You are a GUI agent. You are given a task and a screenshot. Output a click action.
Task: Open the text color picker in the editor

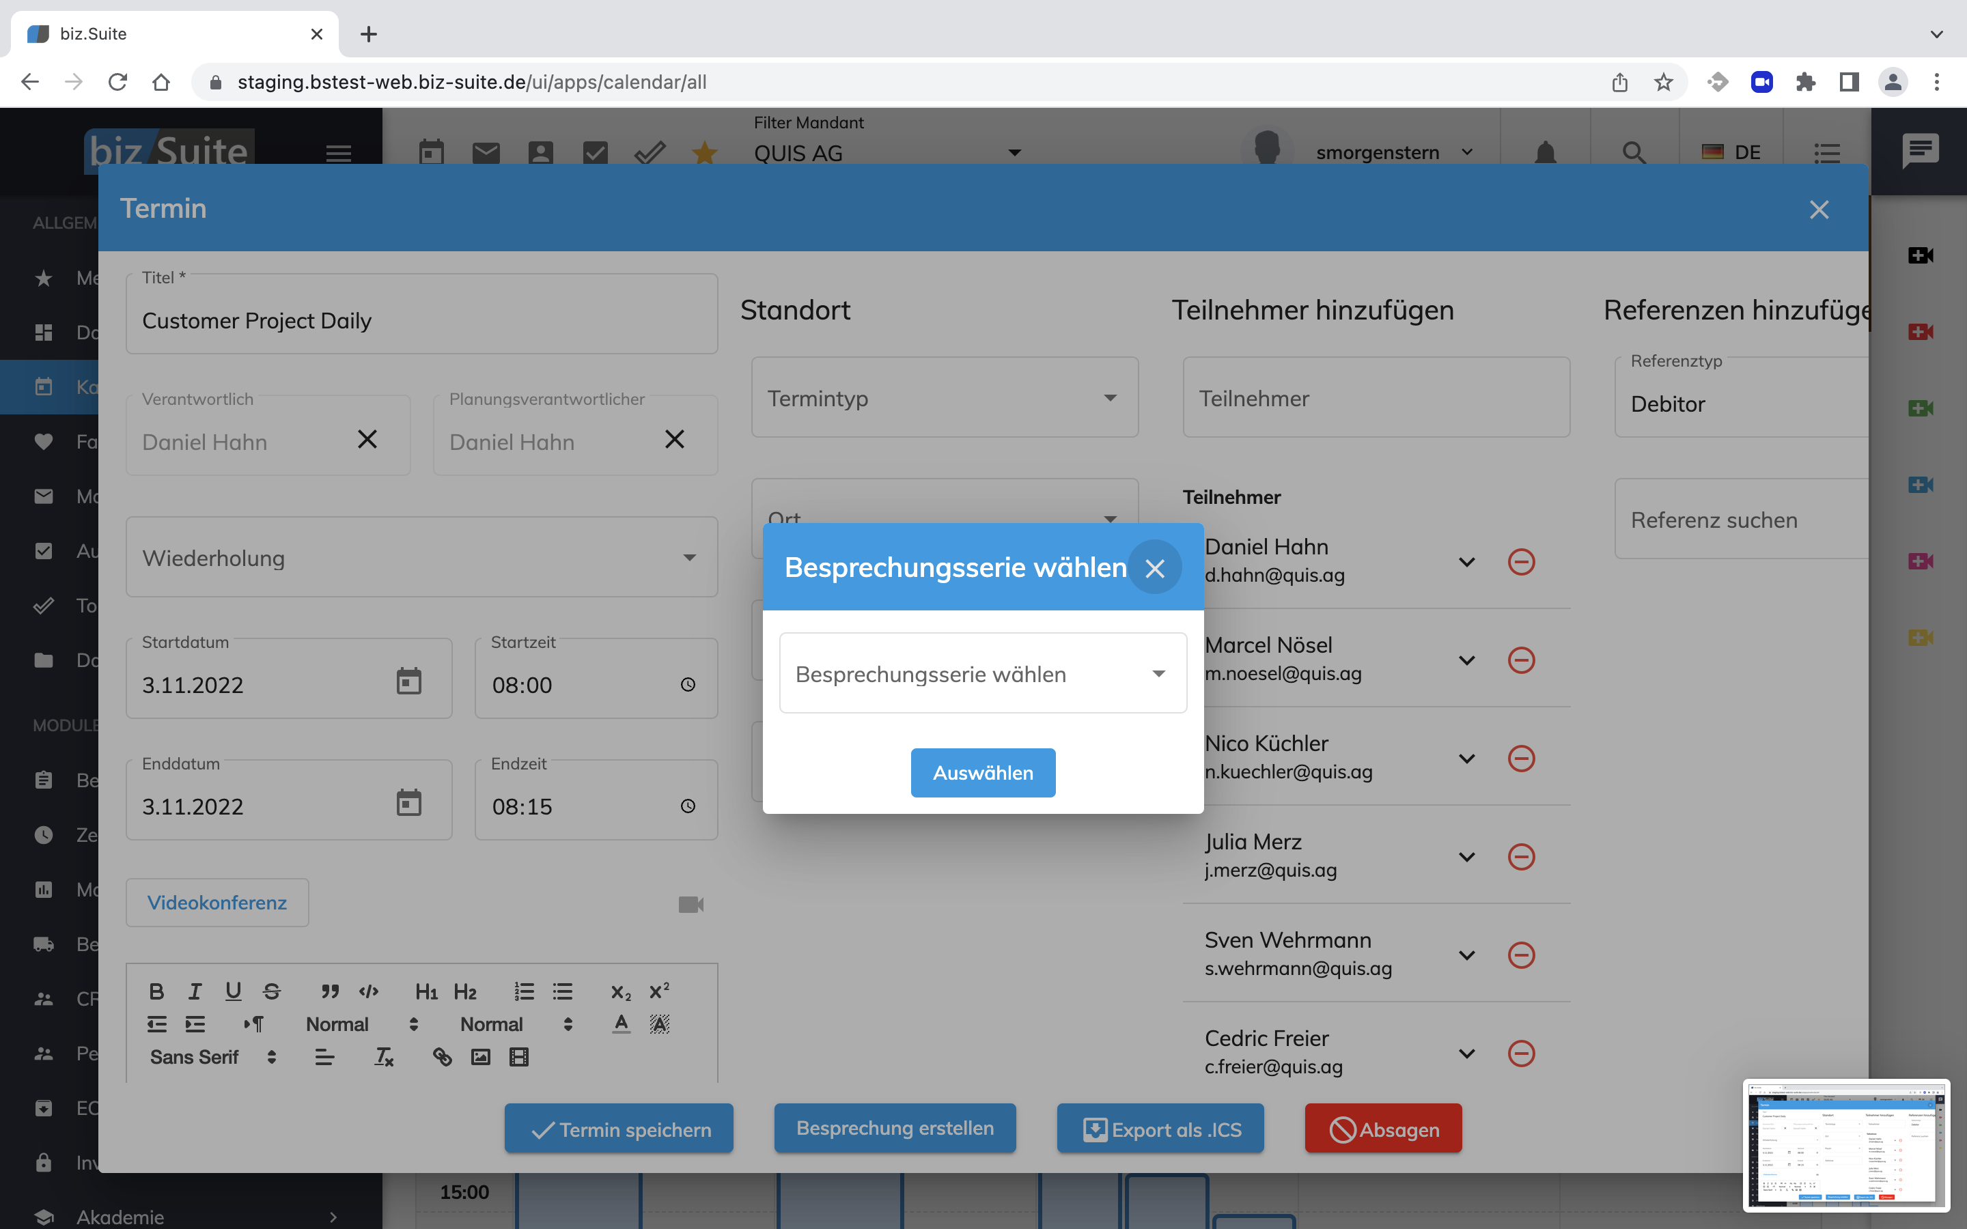pos(621,1023)
